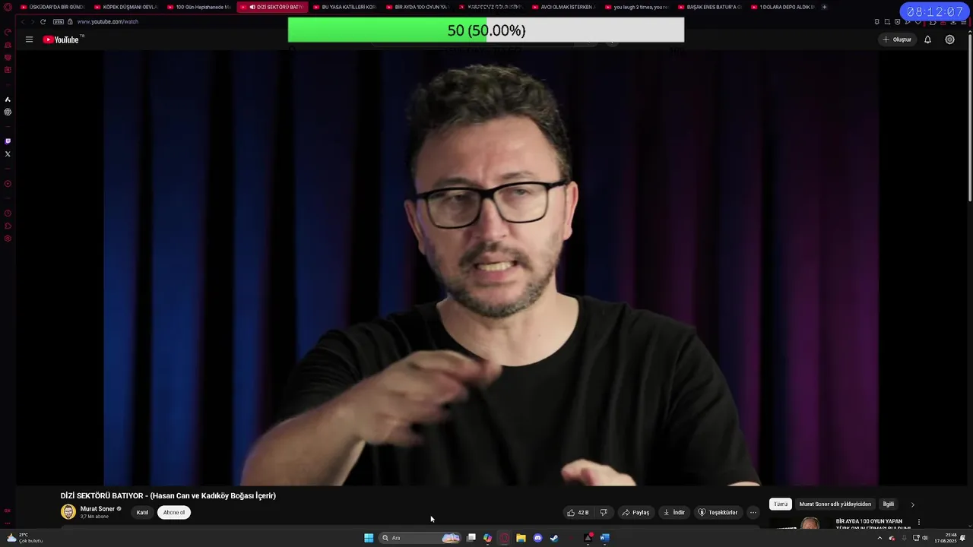Open the account avatar menu
The height and width of the screenshot is (547, 973).
pos(949,40)
